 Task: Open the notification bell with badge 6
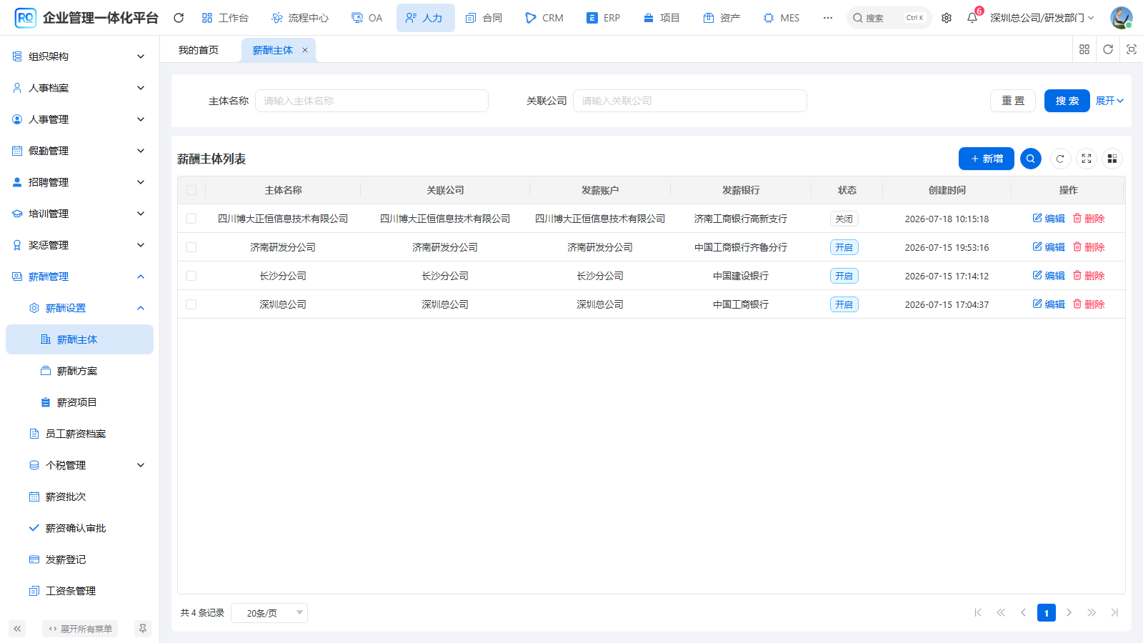click(x=972, y=18)
